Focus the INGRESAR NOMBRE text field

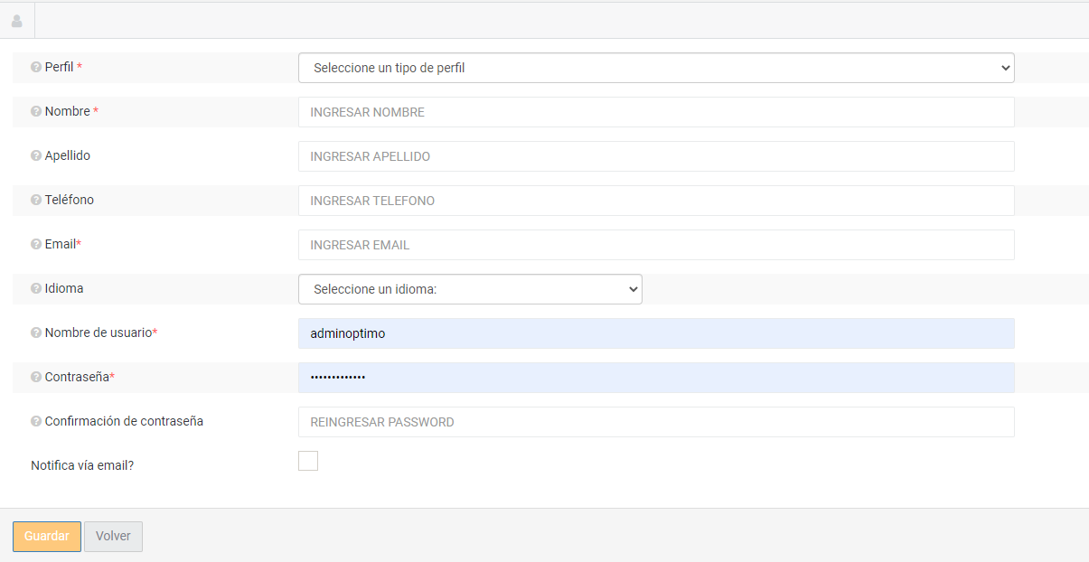tap(656, 112)
